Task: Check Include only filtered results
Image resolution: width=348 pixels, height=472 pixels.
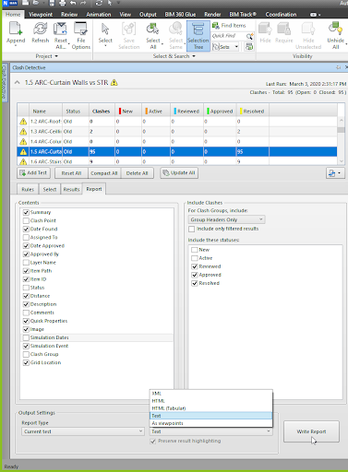Action: [x=192, y=229]
